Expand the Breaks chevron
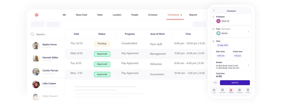 [x=248, y=65]
